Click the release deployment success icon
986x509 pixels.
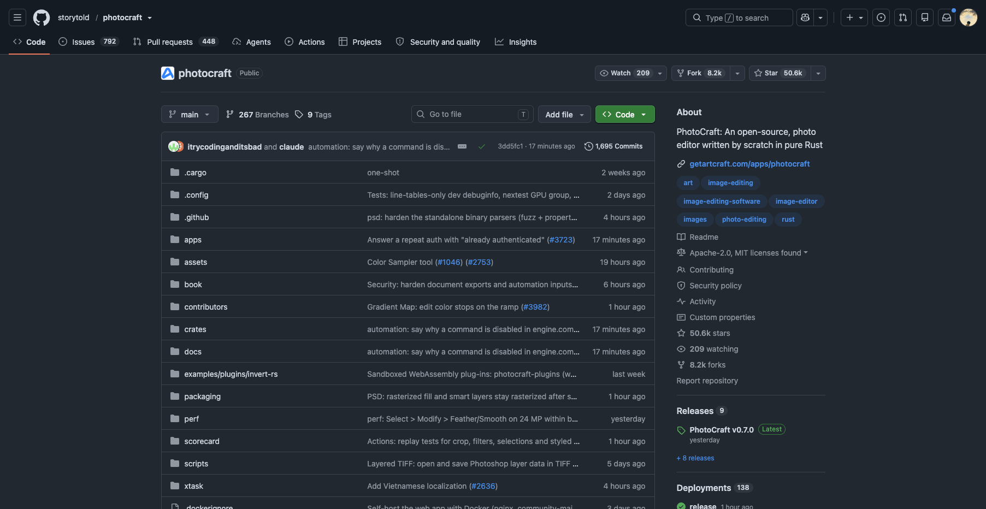point(681,506)
